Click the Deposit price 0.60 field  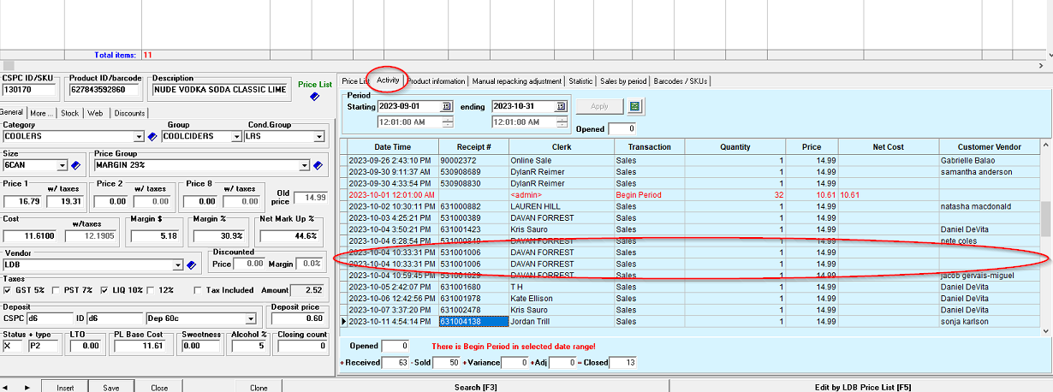(298, 318)
